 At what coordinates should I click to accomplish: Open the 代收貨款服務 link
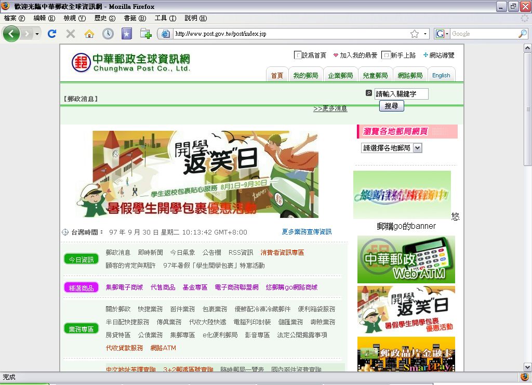click(124, 348)
